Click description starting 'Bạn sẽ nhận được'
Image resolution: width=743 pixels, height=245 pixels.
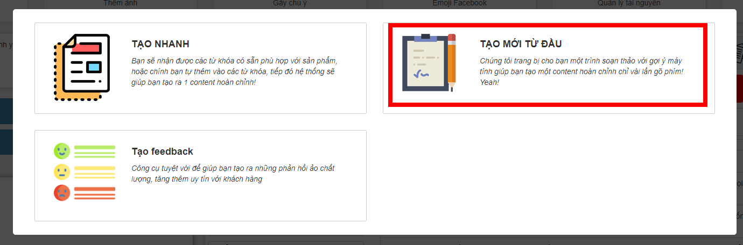click(x=235, y=71)
